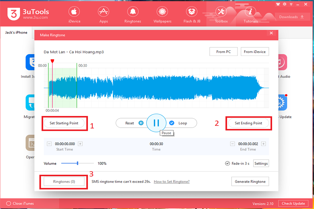This screenshot has height=209, width=314.
Task: Click the blue arrow icon beside Reset
Action: coord(141,123)
